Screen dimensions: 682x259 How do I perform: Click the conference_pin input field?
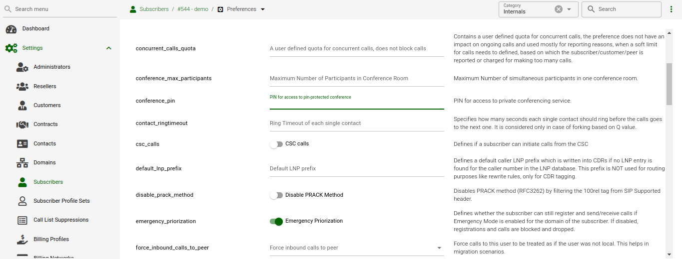[356, 103]
